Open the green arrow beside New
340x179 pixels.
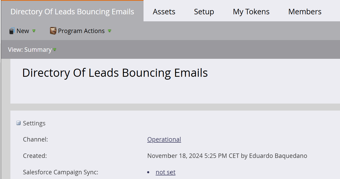[x=34, y=31]
